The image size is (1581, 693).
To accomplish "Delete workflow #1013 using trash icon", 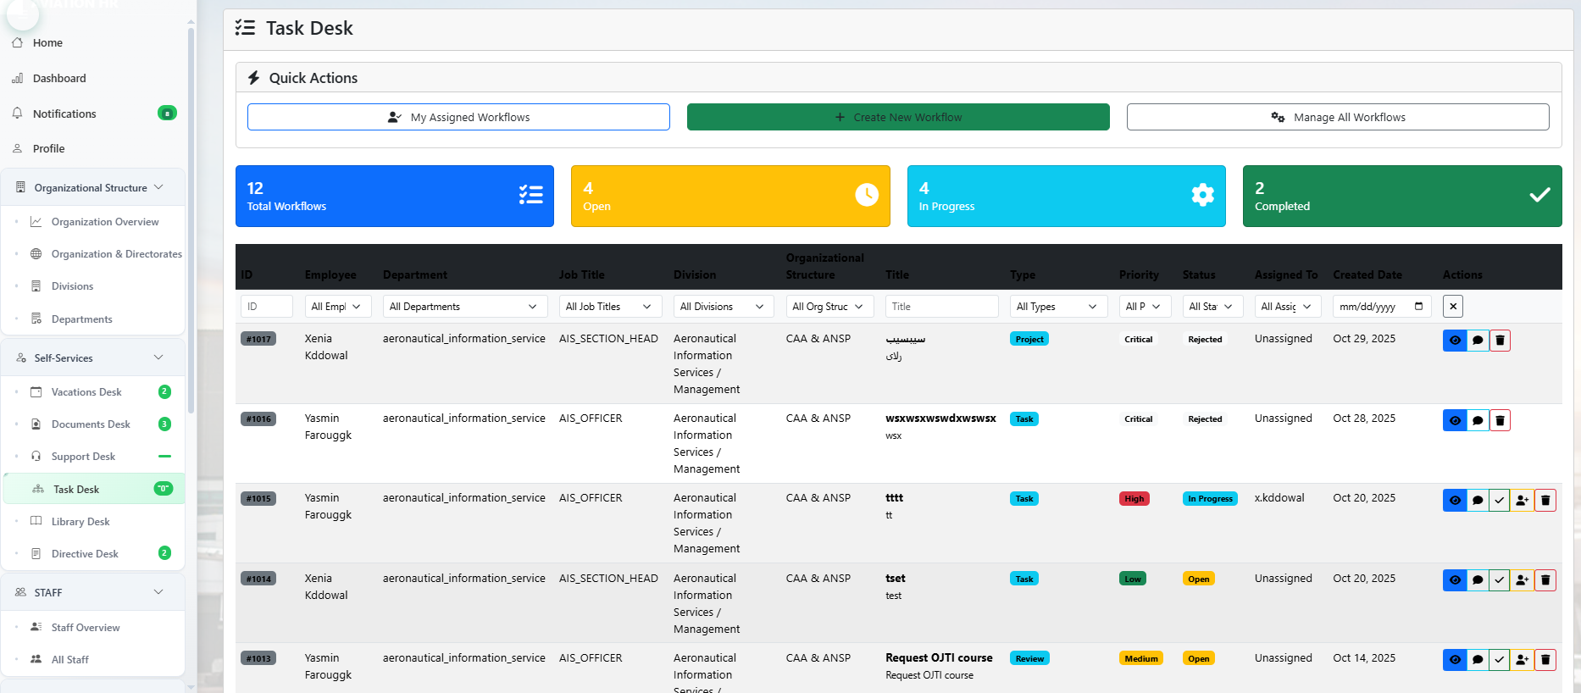I will (1545, 660).
